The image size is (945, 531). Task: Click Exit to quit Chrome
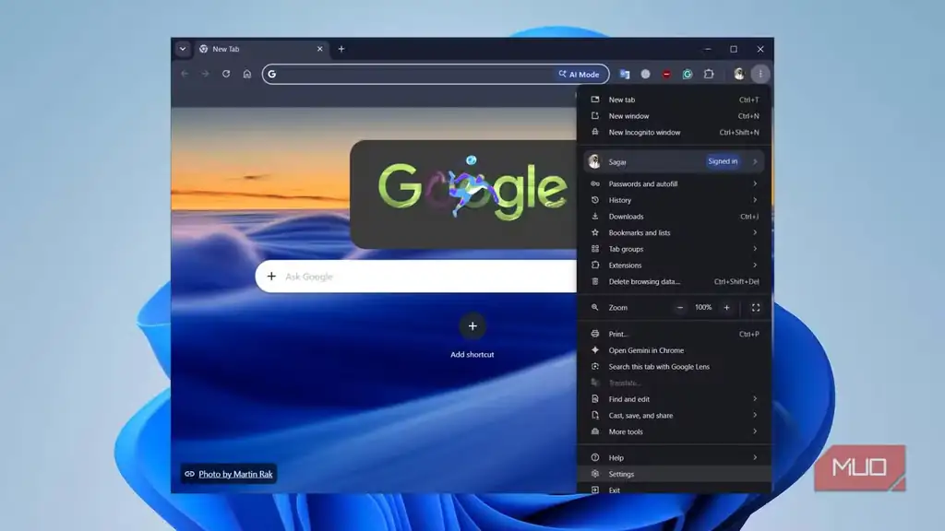674,490
